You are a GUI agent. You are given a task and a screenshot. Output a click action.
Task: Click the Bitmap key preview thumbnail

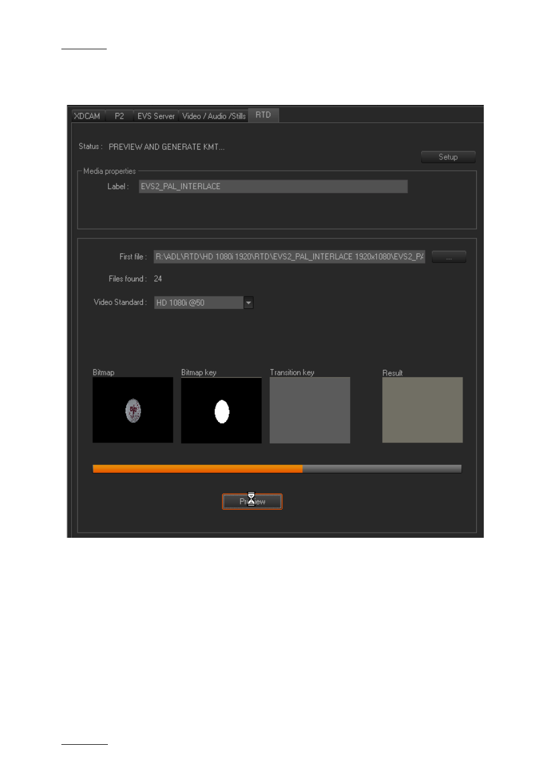click(221, 411)
